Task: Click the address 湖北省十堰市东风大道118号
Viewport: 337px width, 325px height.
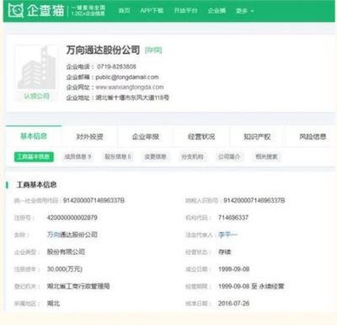Action: tap(132, 98)
